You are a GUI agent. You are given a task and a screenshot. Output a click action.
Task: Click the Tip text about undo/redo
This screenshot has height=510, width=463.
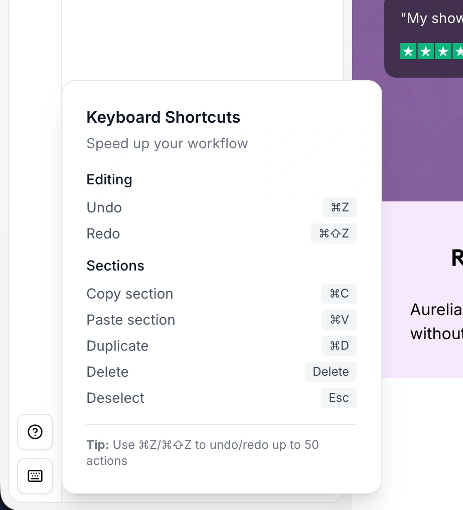(x=203, y=452)
